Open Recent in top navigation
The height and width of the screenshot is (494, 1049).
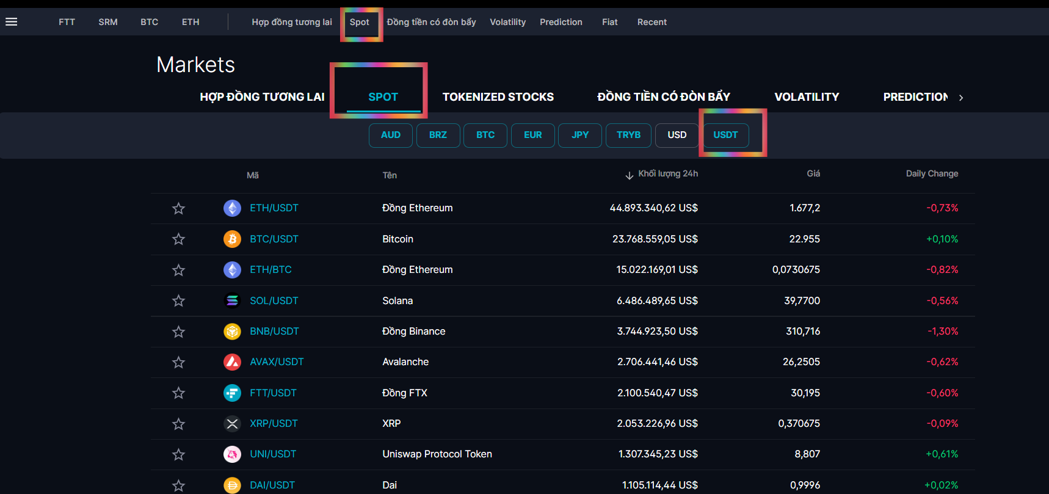[x=652, y=22]
